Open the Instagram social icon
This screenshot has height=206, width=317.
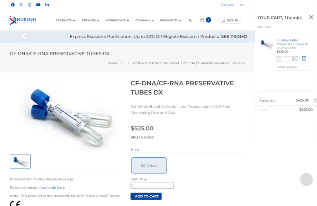[30, 5]
